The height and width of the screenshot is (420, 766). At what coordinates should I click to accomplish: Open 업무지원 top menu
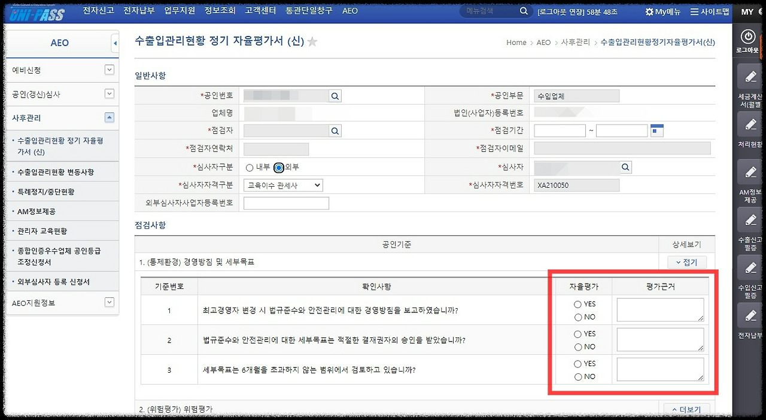tap(180, 11)
